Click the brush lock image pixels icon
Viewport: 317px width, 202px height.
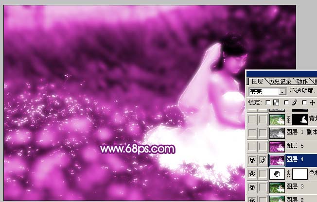[x=294, y=102]
